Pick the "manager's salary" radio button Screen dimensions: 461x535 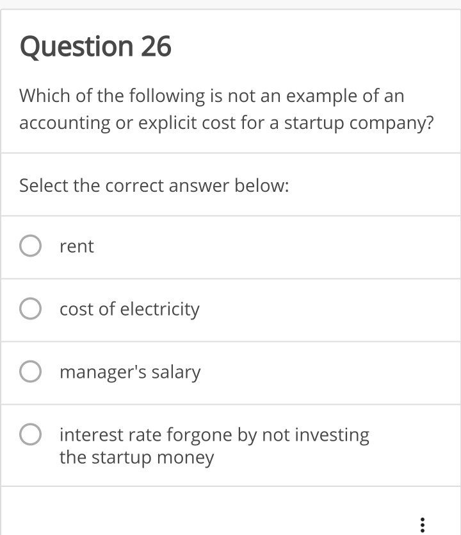30,372
